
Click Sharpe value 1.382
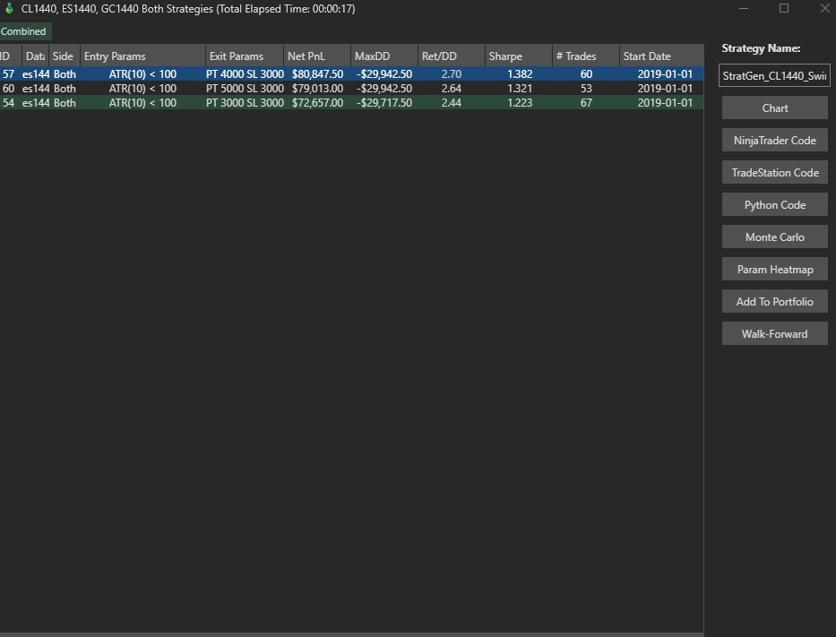click(520, 74)
